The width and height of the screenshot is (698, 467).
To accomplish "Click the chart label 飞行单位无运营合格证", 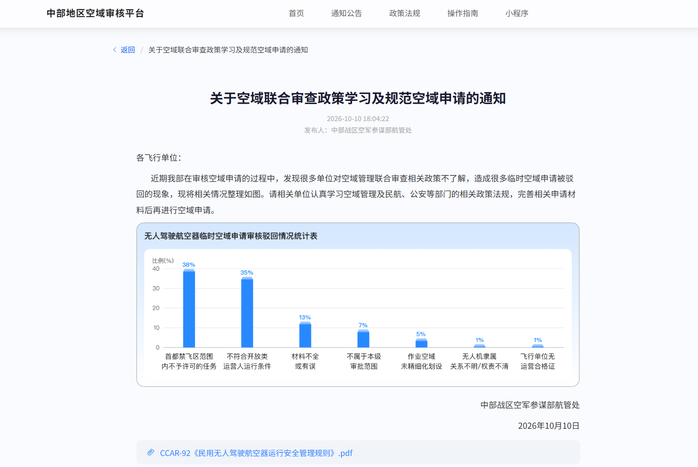I will tap(538, 361).
